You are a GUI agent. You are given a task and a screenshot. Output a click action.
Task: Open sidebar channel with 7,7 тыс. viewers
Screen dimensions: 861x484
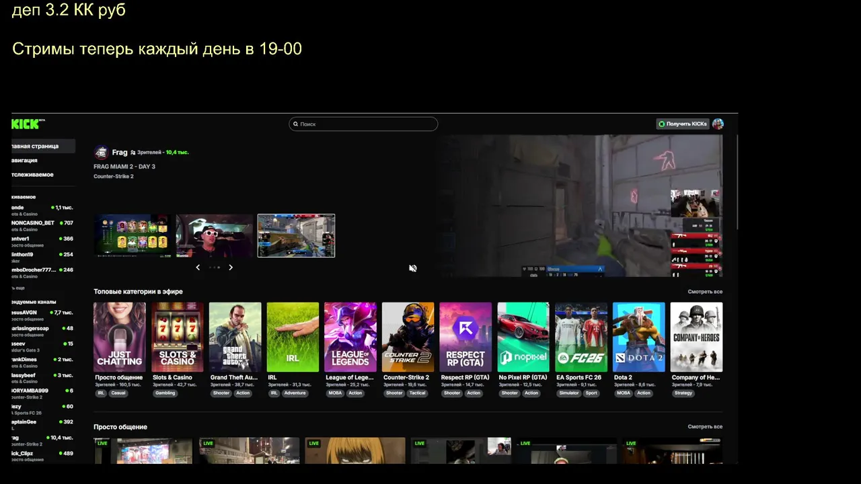tap(43, 315)
